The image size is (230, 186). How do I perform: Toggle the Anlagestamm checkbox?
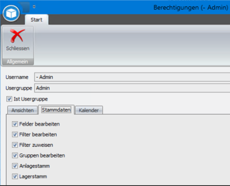[x=15, y=166]
